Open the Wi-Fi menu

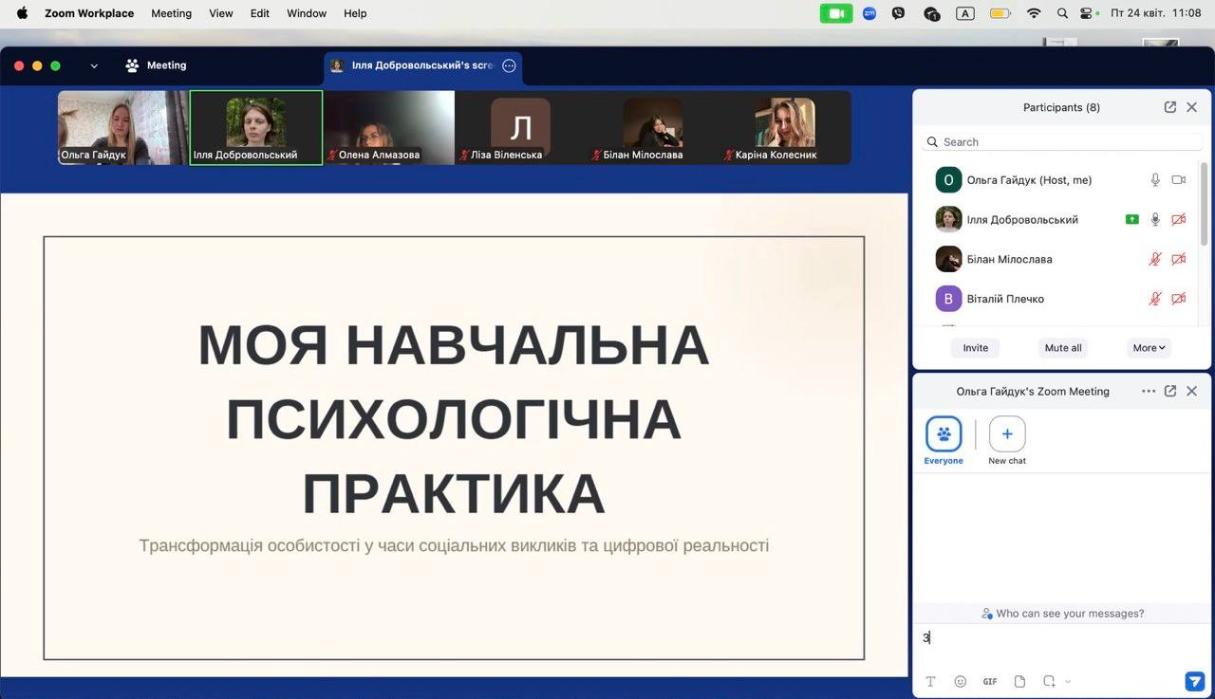[x=1034, y=13]
